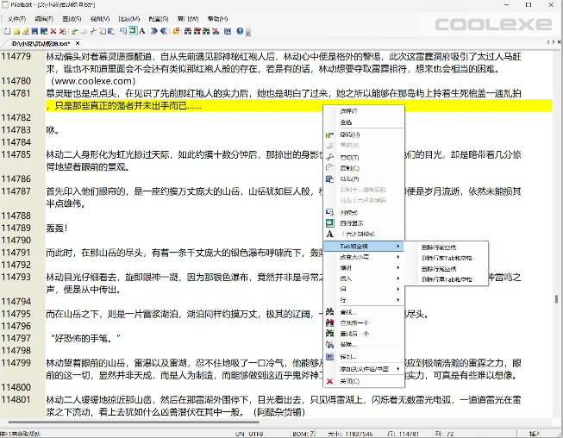Expand the 词 submenu in context menu
The width and height of the screenshot is (563, 438).
click(x=364, y=289)
